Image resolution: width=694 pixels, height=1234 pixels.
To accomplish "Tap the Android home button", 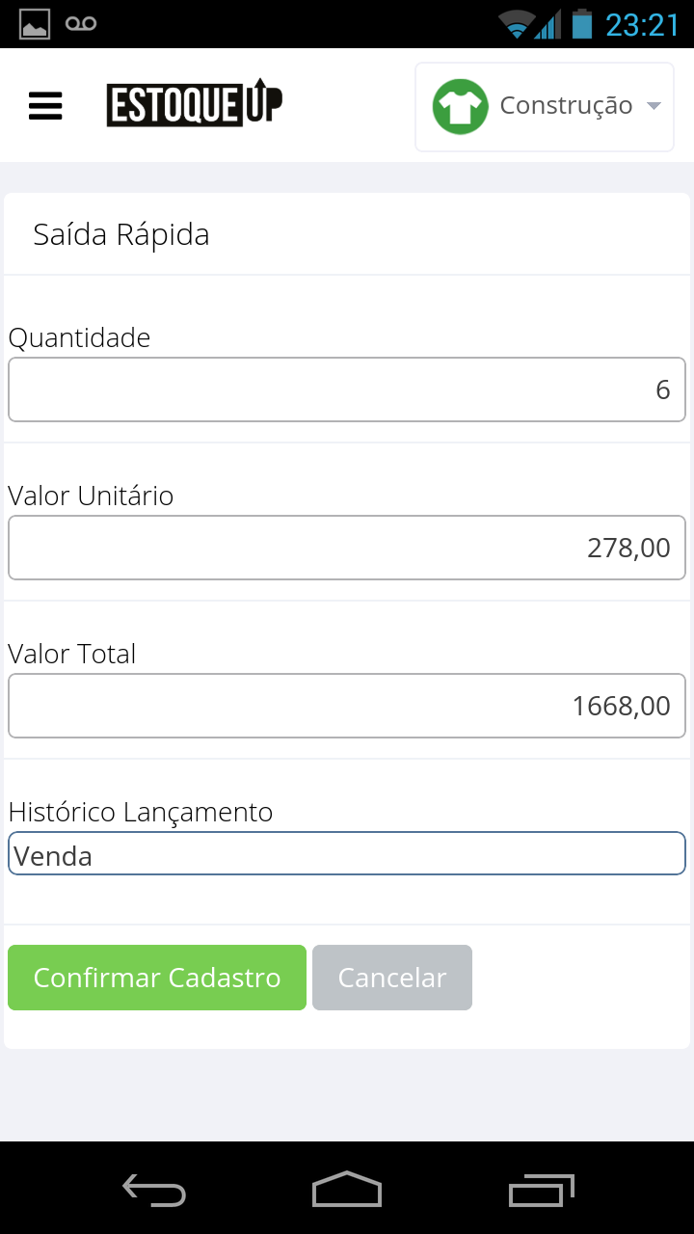I will point(347,1190).
